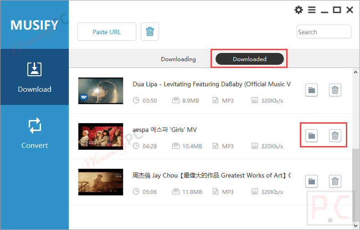Open folder for Jay Chou track

click(x=312, y=181)
